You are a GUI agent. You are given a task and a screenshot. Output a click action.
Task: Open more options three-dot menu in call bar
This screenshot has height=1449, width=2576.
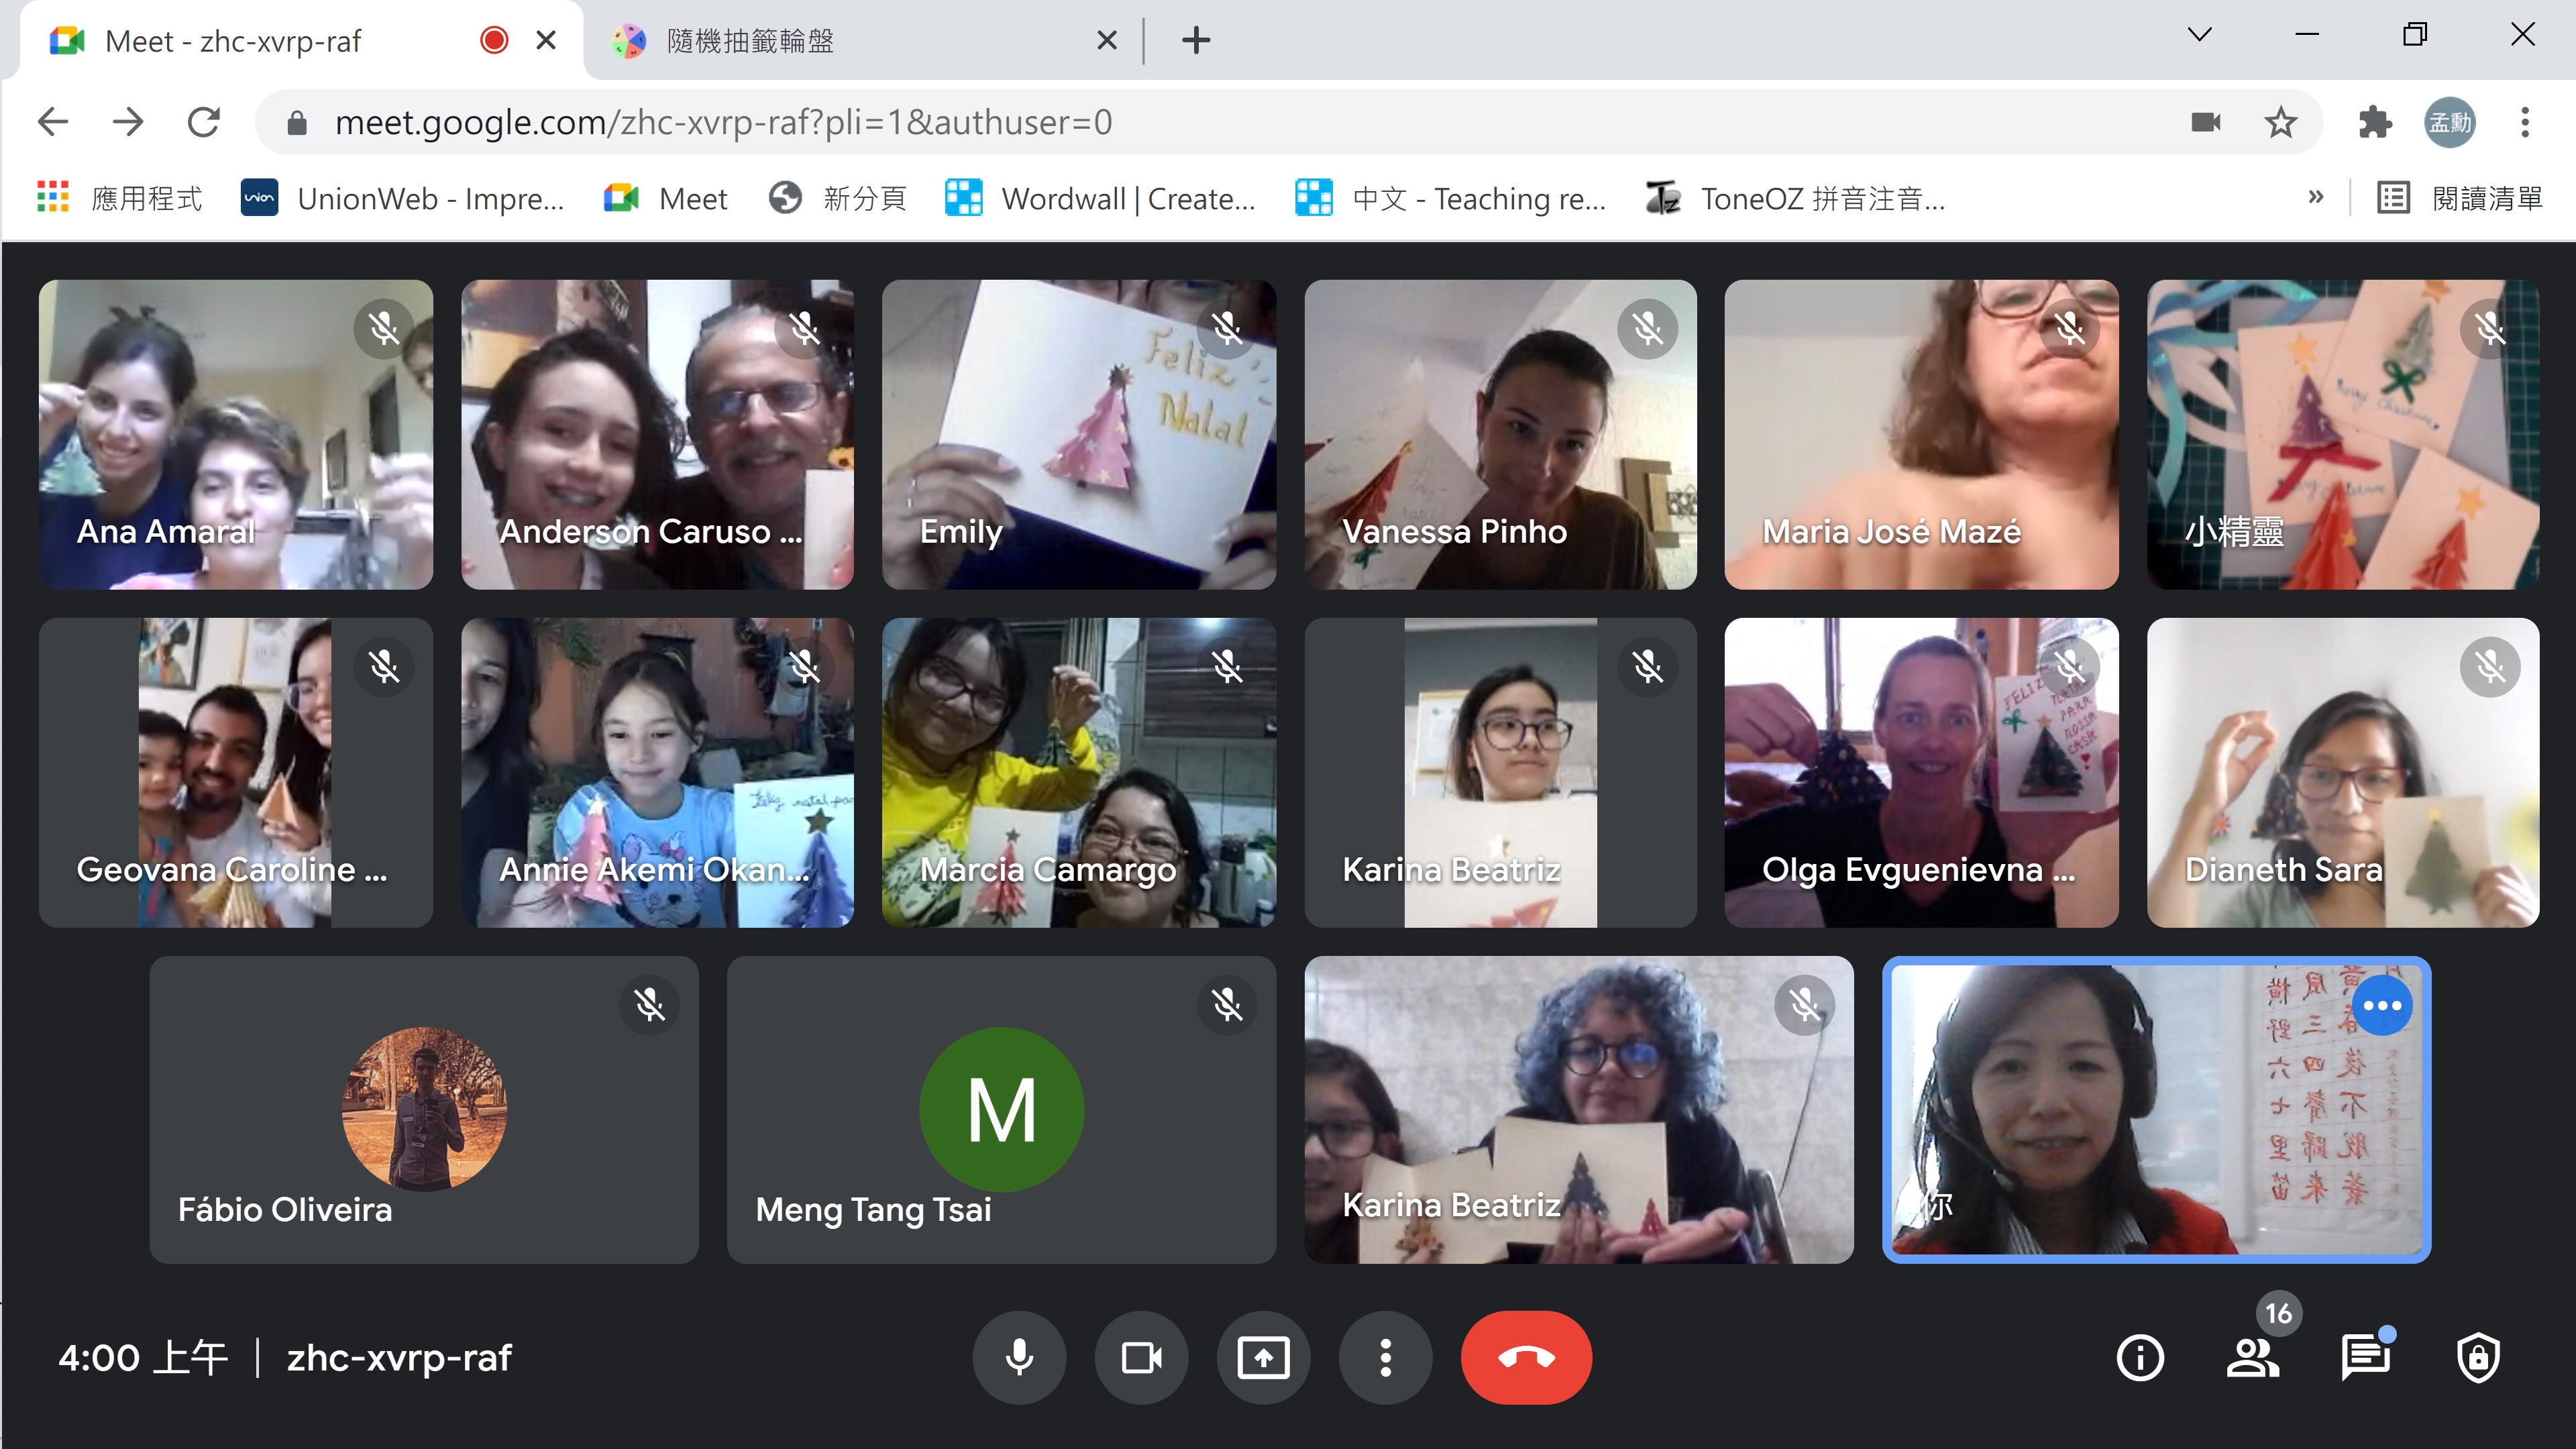(1385, 1358)
